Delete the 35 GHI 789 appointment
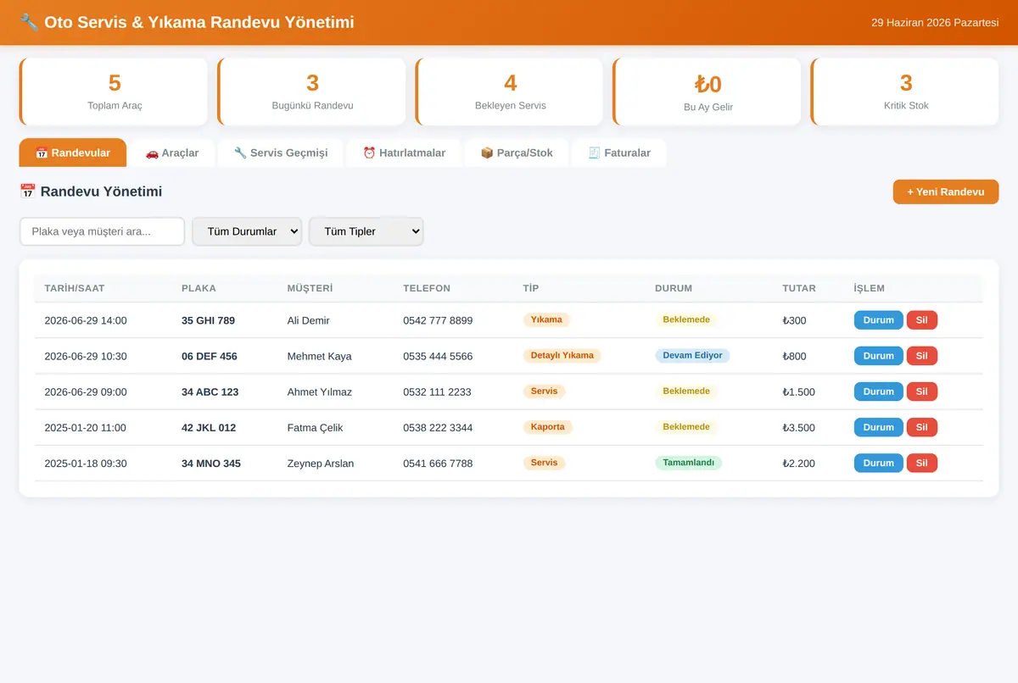Viewport: 1018px width, 683px height. tap(922, 320)
